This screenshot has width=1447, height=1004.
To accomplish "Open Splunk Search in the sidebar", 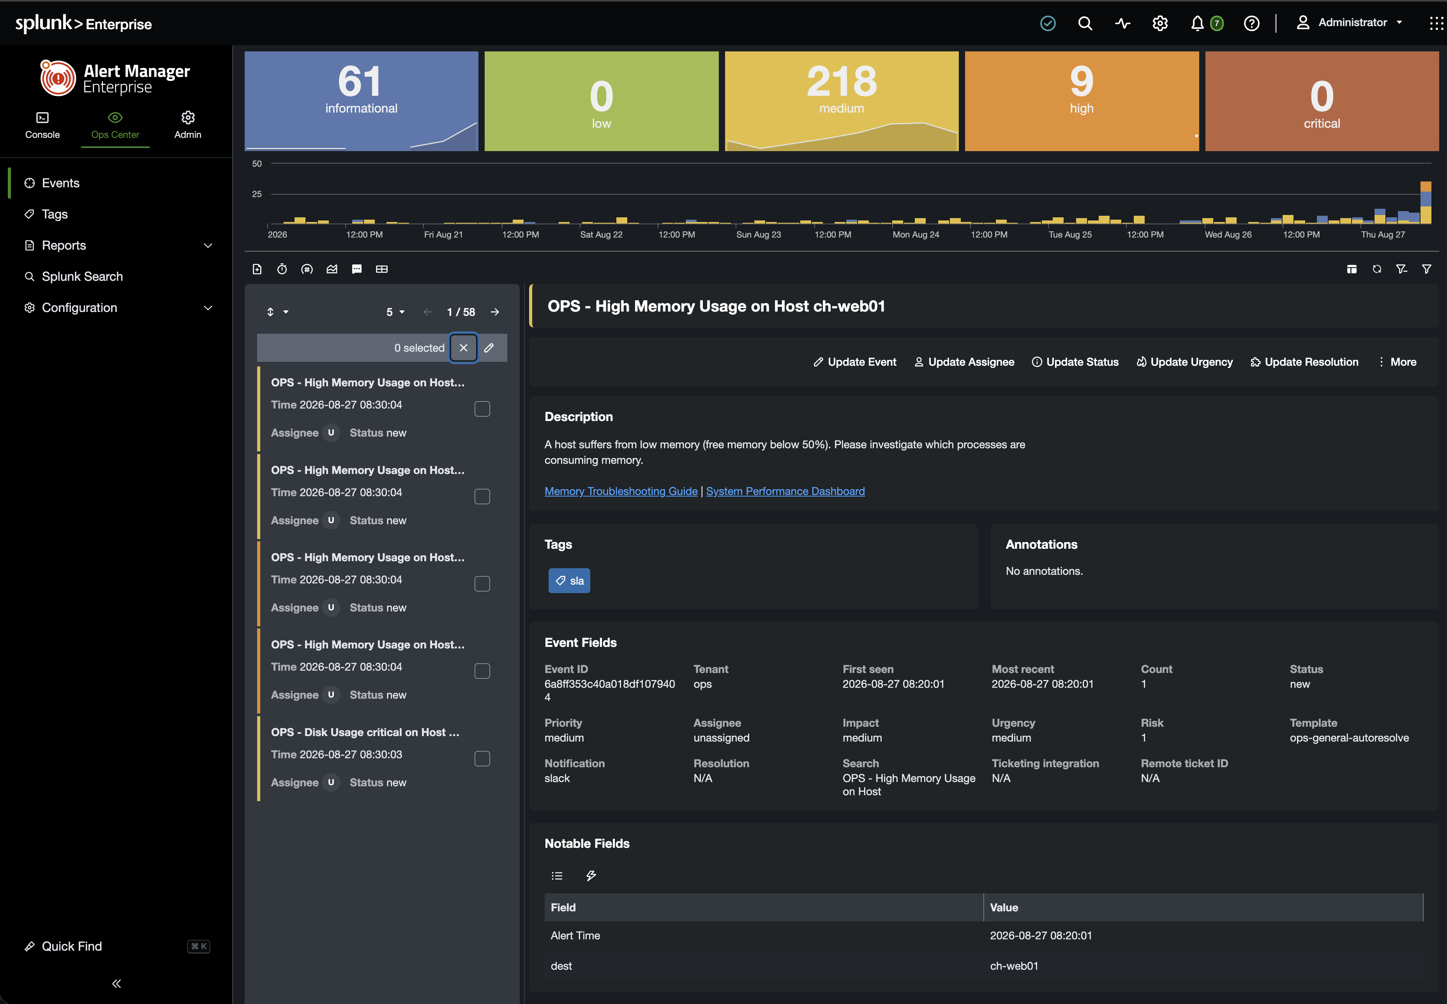I will tap(116, 276).
